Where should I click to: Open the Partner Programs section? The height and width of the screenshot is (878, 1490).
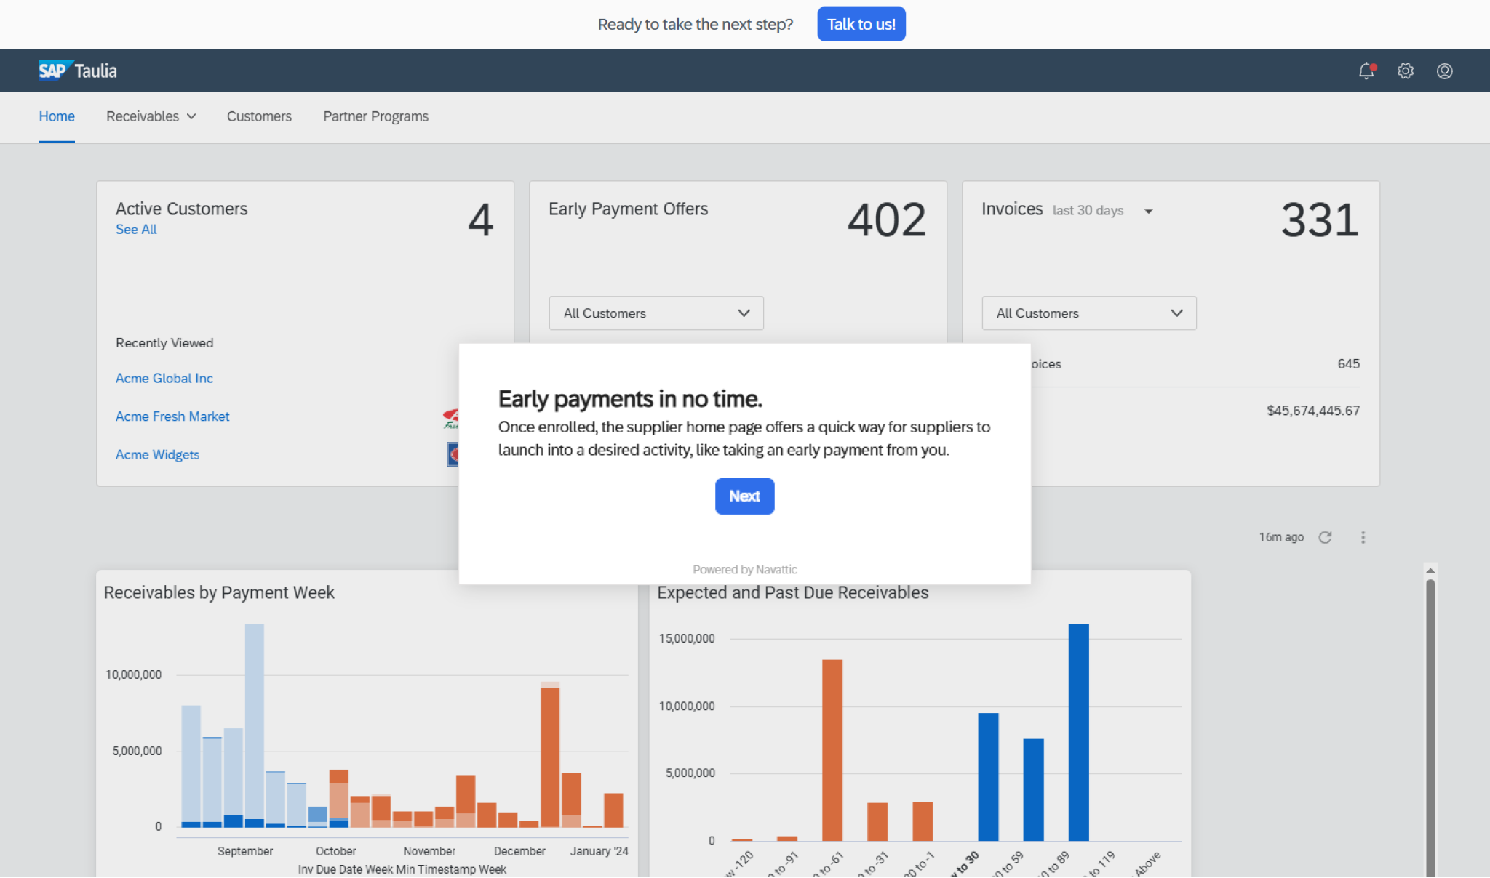pyautogui.click(x=375, y=116)
